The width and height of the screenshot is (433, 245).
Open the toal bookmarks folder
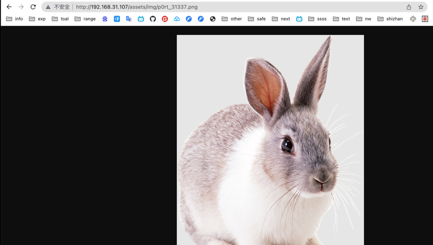tap(60, 19)
